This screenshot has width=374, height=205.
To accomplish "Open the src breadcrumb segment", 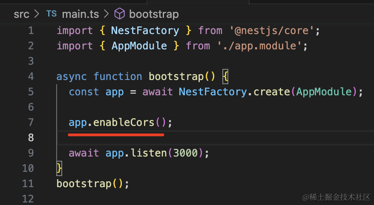I will tap(21, 14).
